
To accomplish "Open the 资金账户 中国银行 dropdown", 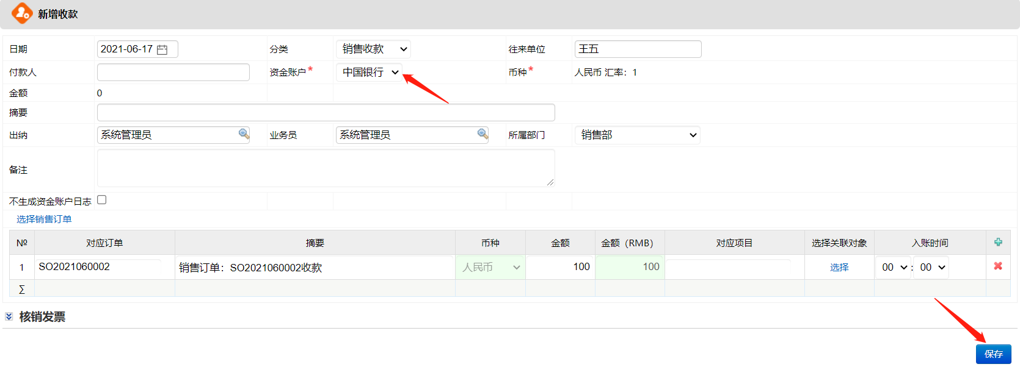I will coord(369,72).
